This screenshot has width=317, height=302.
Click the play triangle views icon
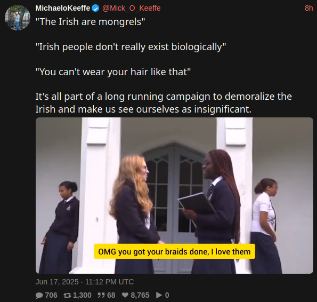pyautogui.click(x=159, y=295)
